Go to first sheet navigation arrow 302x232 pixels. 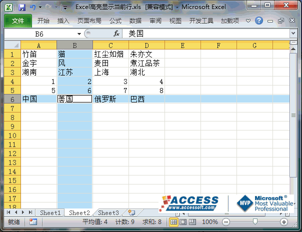pyautogui.click(x=8, y=212)
